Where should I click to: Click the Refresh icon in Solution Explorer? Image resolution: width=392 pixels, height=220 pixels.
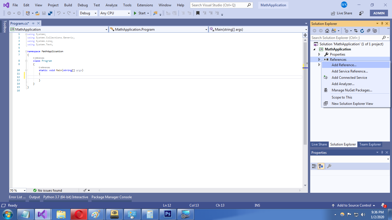[x=362, y=31]
